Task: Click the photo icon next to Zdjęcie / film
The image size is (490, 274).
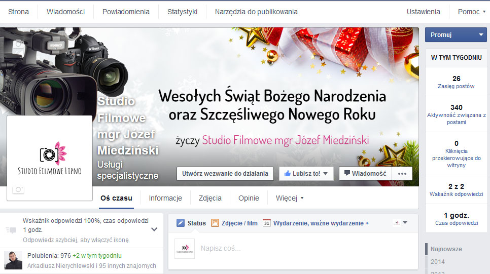Action: 215,223
